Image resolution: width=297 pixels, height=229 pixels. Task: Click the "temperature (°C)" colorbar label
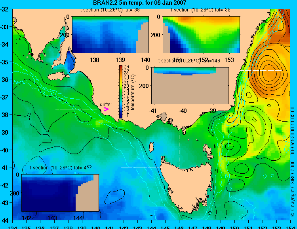tap(133, 92)
